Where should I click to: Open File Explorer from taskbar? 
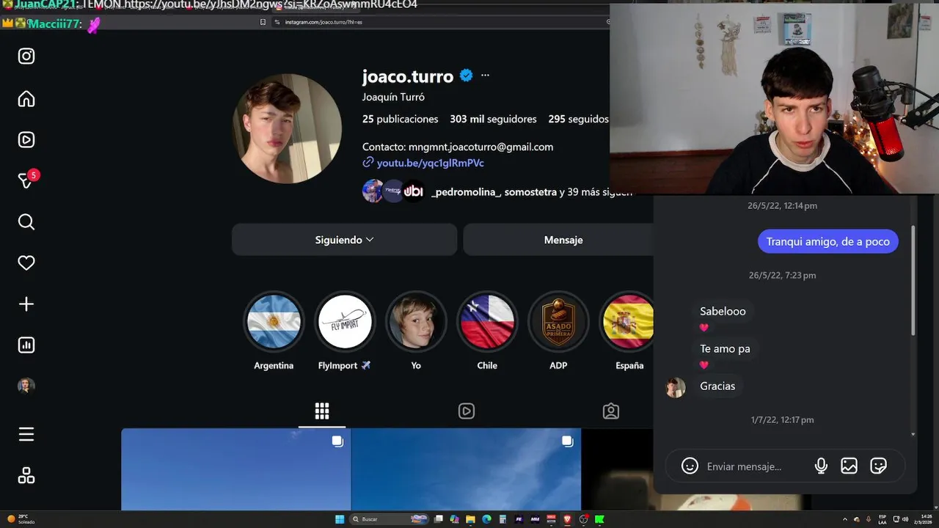[x=470, y=519]
